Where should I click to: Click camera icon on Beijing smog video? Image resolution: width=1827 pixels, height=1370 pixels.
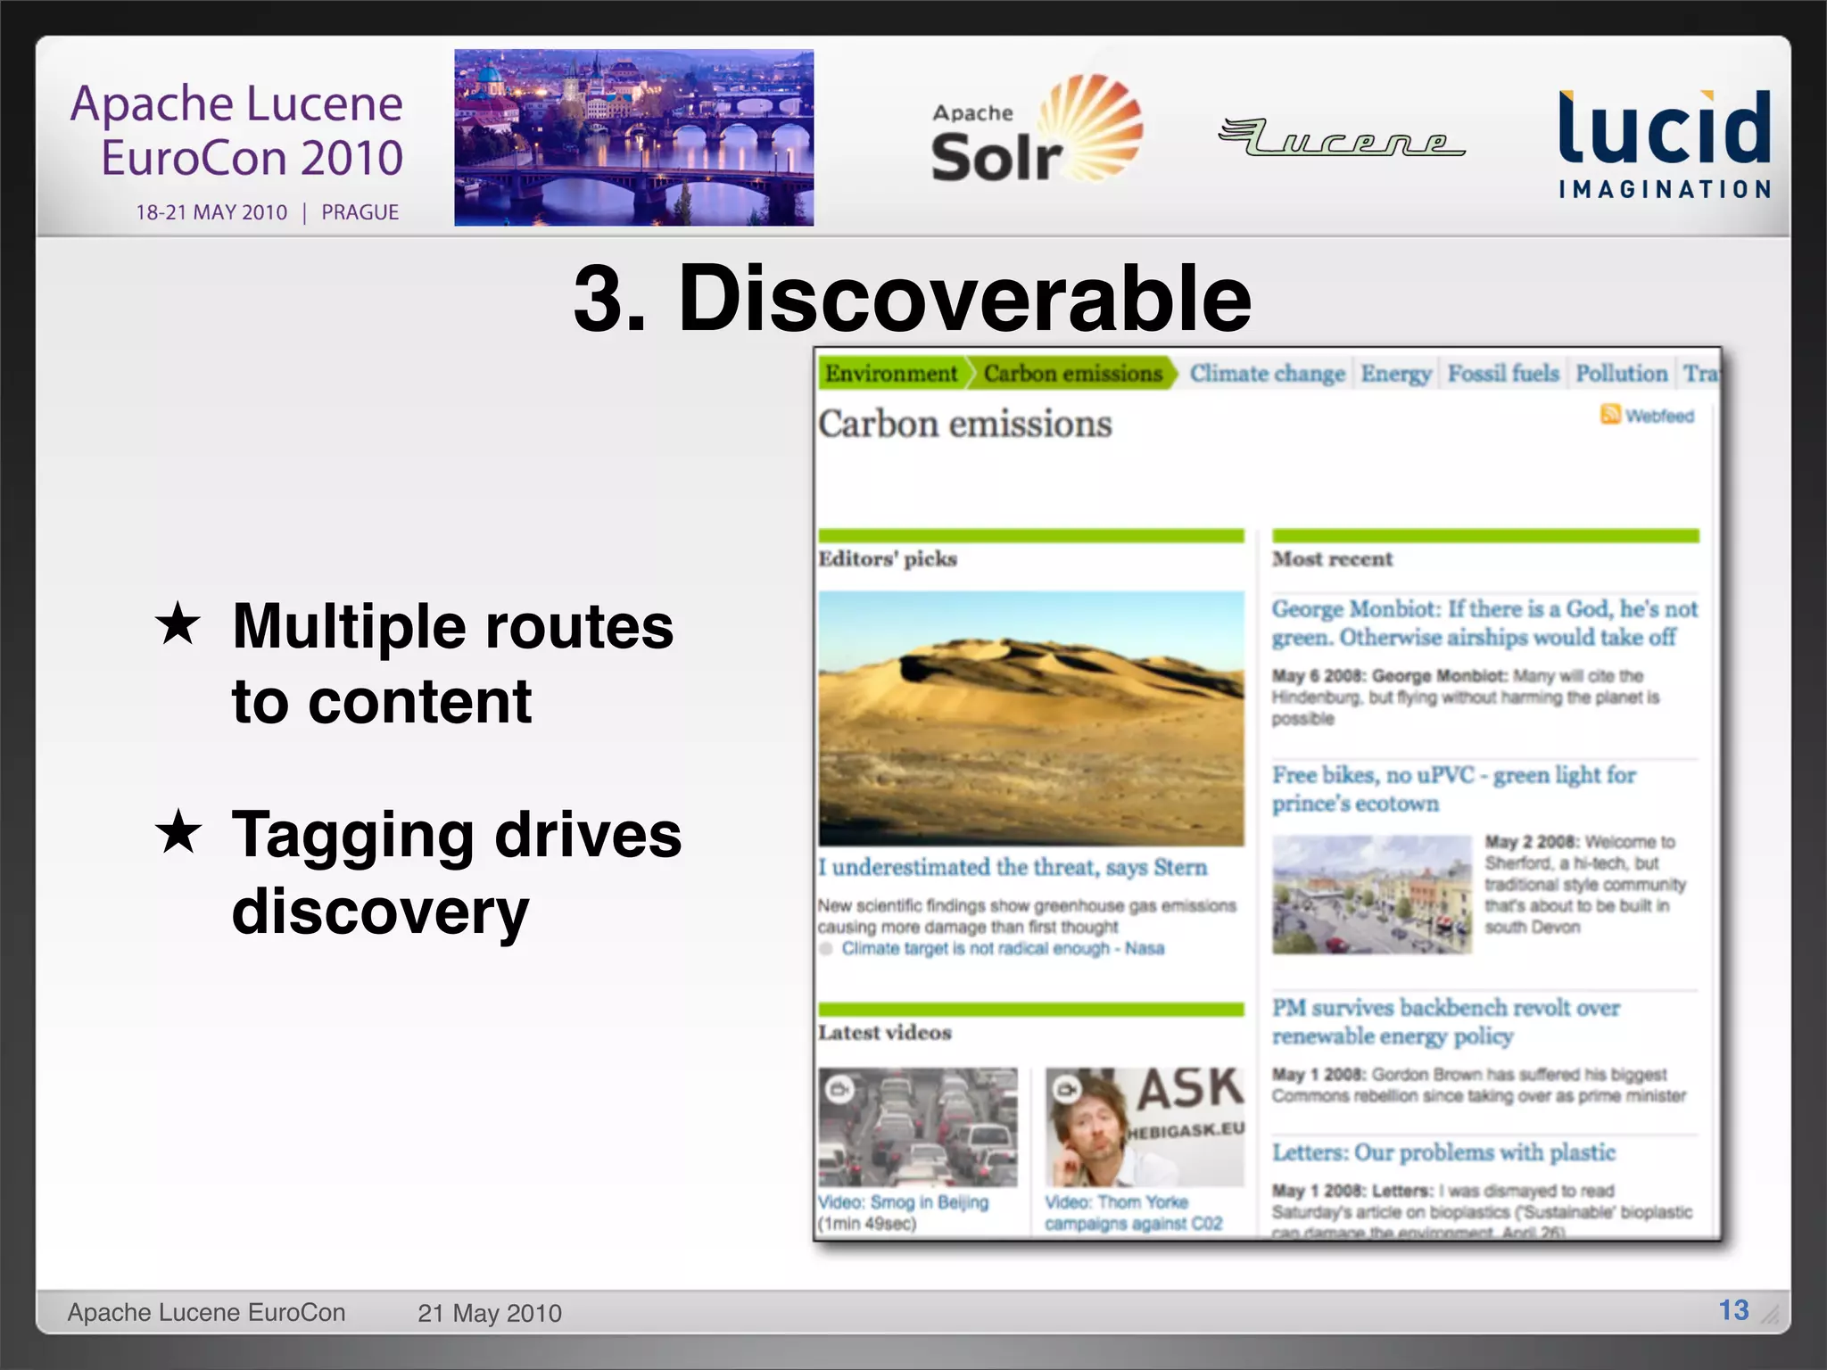tap(839, 1089)
